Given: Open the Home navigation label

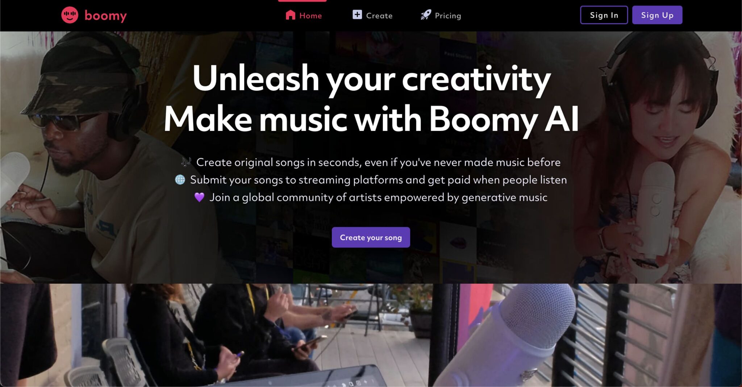Looking at the screenshot, I should [310, 16].
